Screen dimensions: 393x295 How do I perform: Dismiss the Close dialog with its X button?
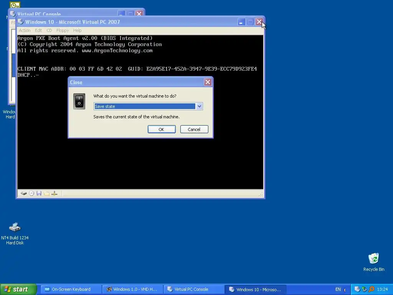point(208,82)
